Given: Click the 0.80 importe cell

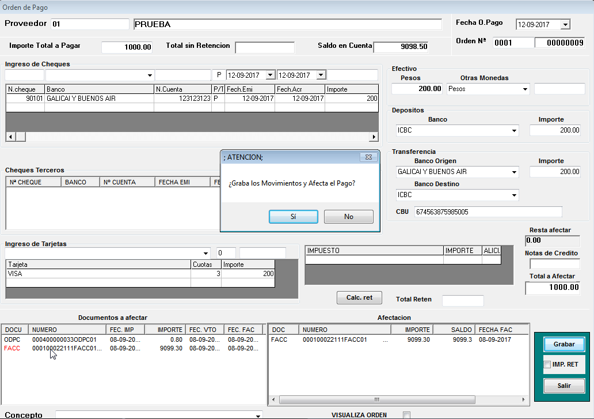Looking at the screenshot, I should point(177,339).
